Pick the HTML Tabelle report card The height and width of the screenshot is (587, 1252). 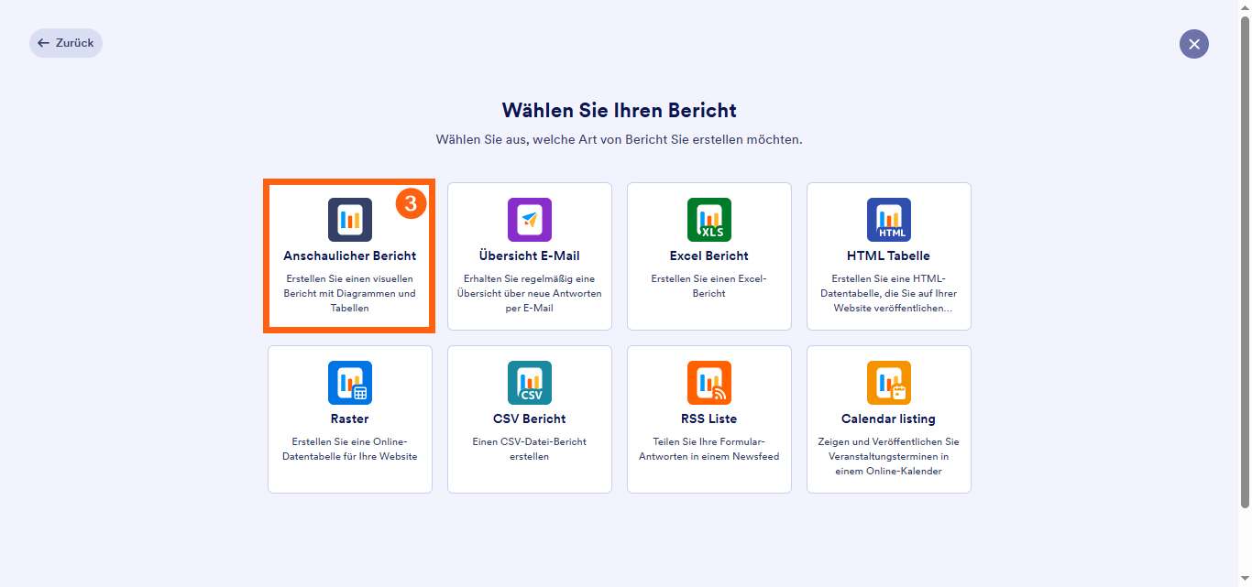[x=888, y=256]
